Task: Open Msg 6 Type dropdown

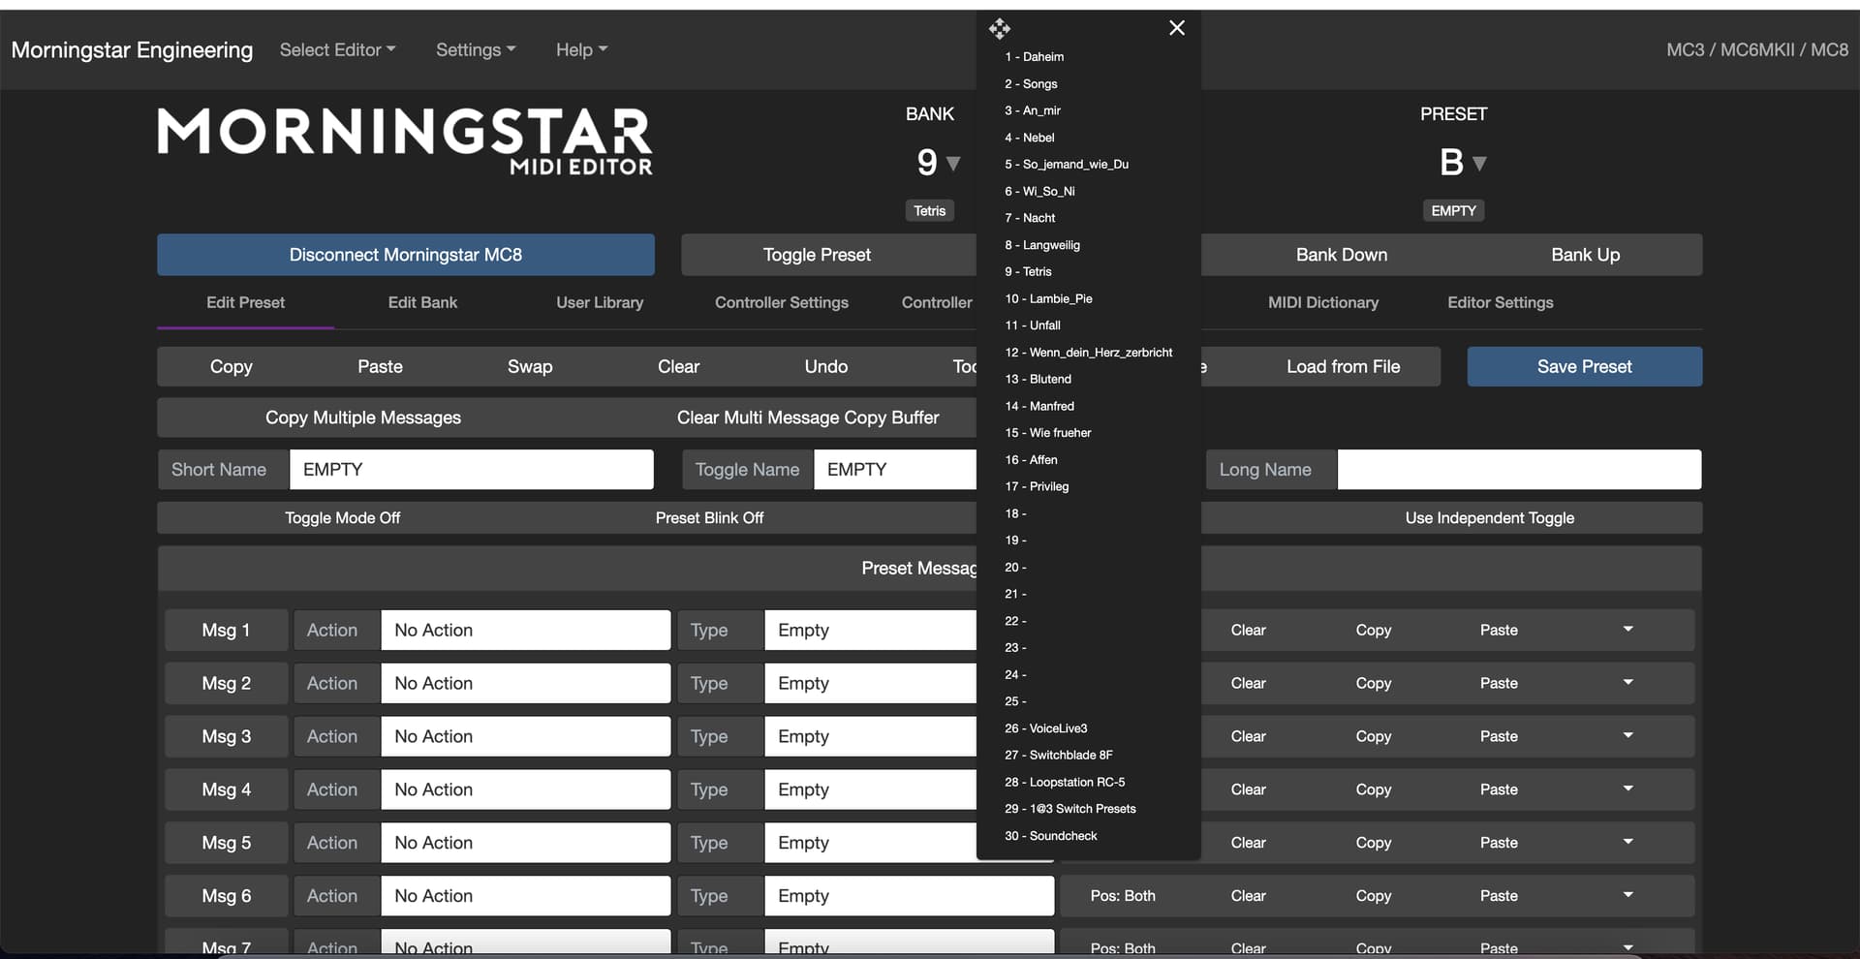Action: point(910,896)
